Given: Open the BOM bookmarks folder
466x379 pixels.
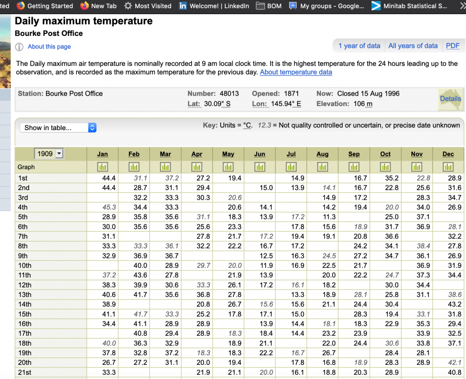Looking at the screenshot, I should [x=268, y=6].
